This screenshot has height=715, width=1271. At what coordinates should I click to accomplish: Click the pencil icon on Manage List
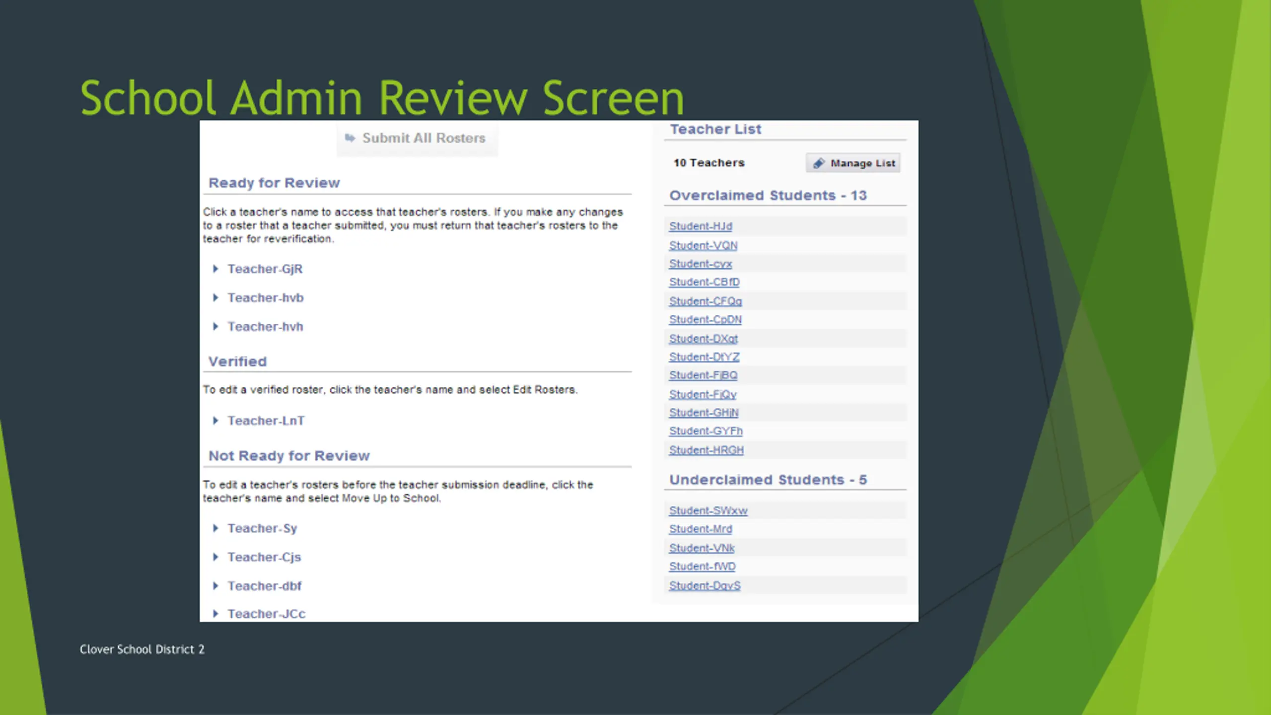pos(819,163)
